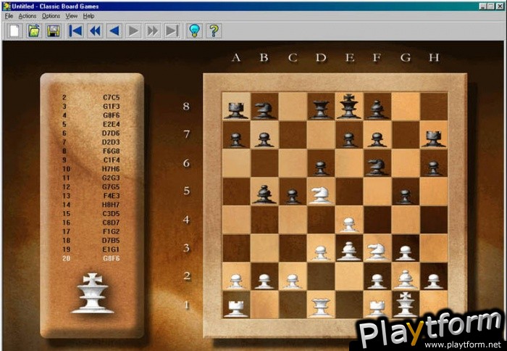
Task: Select the white rook on F1
Action: click(377, 309)
